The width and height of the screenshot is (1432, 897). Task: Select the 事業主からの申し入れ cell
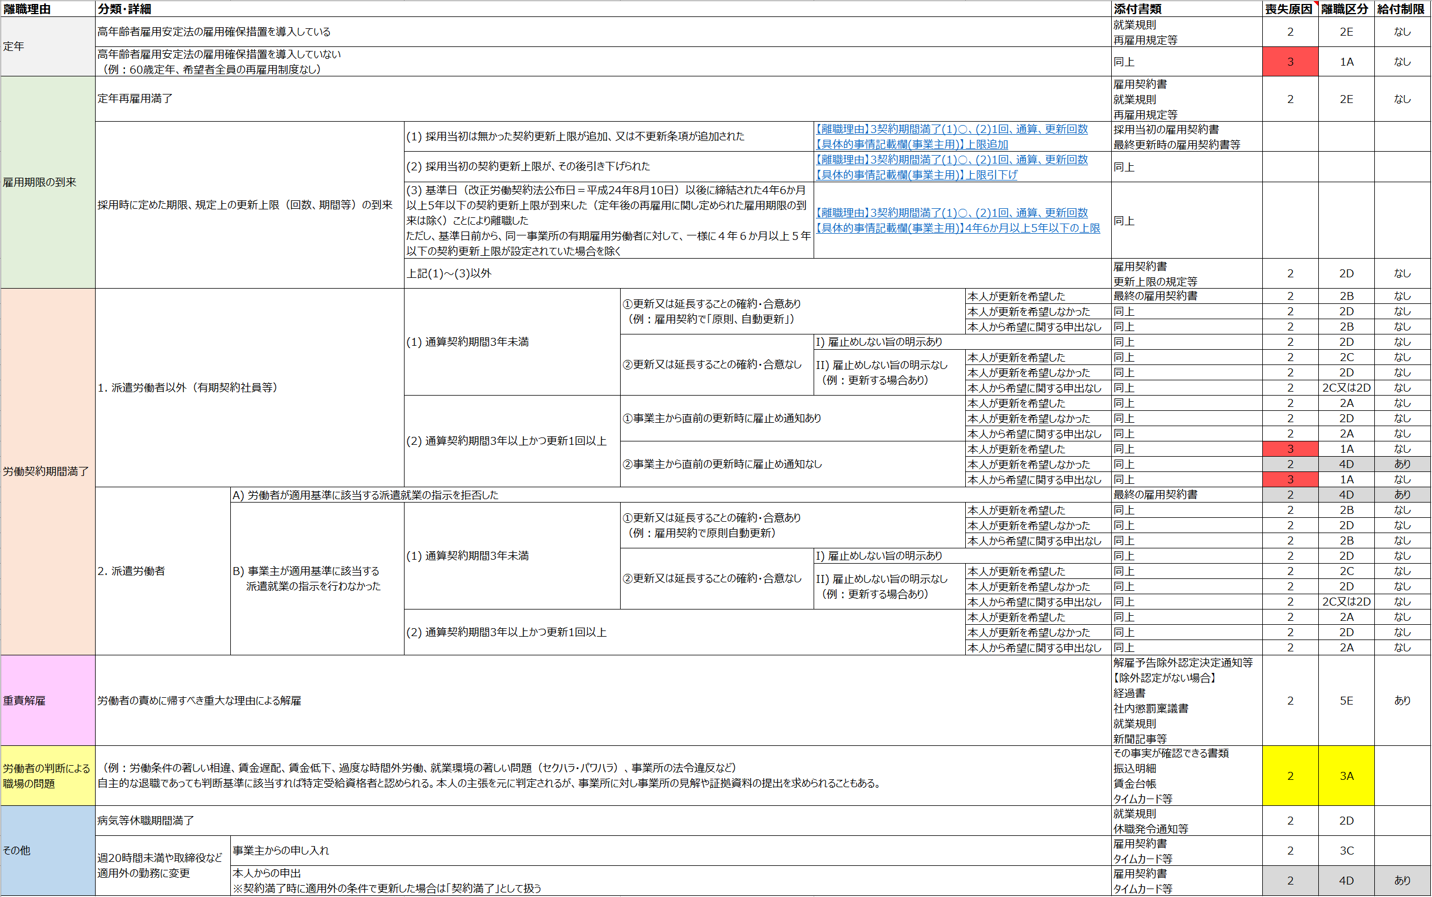[x=670, y=851]
